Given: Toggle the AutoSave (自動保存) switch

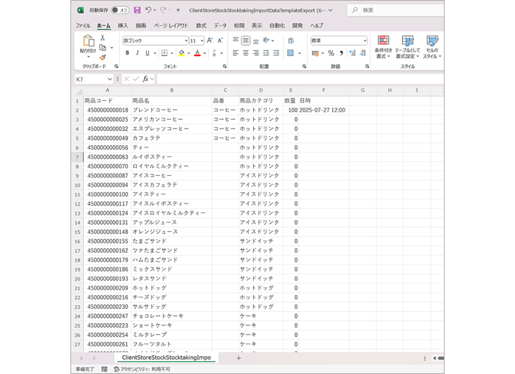Looking at the screenshot, I should [120, 10].
